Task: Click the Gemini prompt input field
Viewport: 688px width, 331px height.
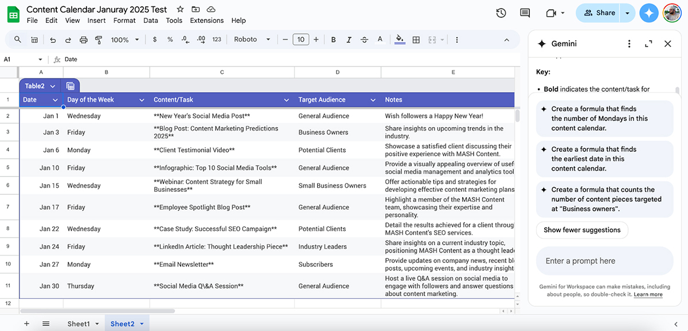Action: [x=604, y=261]
